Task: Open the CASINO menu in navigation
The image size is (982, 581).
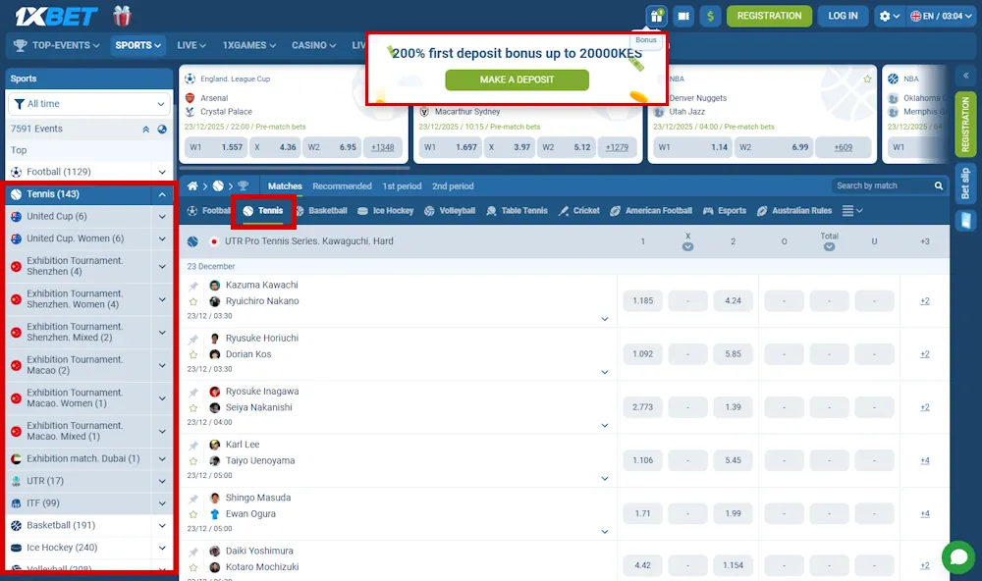Action: tap(314, 45)
